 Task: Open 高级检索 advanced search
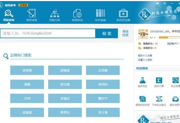(125, 33)
